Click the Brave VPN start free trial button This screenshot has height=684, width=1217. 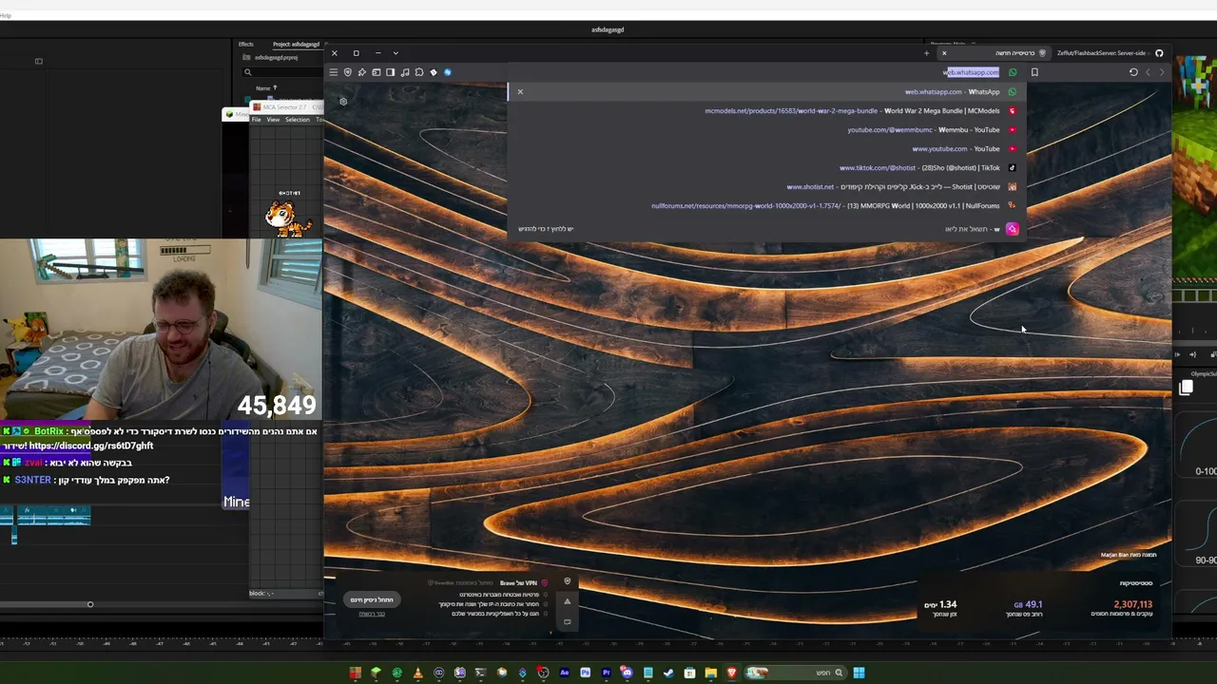point(372,599)
